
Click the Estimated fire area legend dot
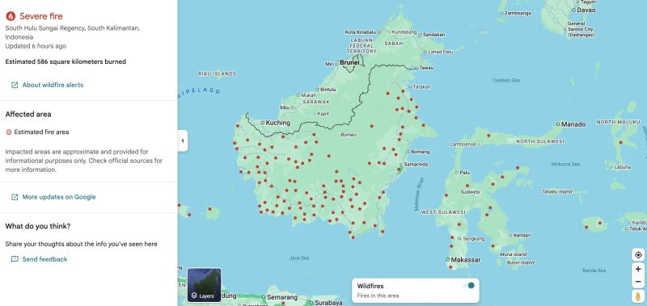9,132
